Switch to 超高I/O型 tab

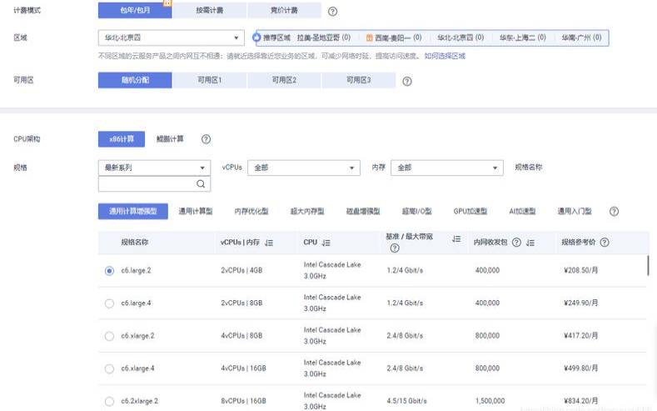pyautogui.click(x=416, y=212)
